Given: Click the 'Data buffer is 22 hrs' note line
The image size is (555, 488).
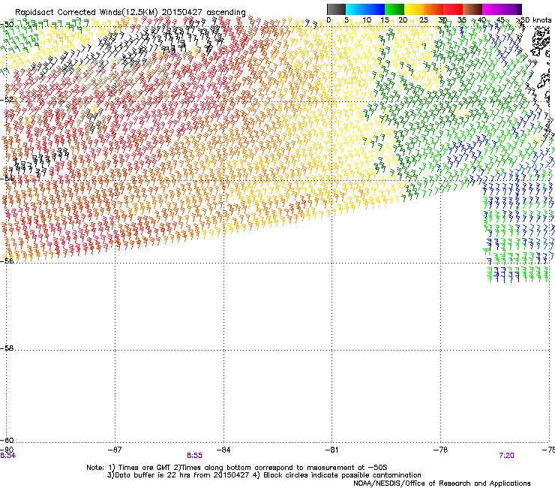Looking at the screenshot, I should point(264,475).
